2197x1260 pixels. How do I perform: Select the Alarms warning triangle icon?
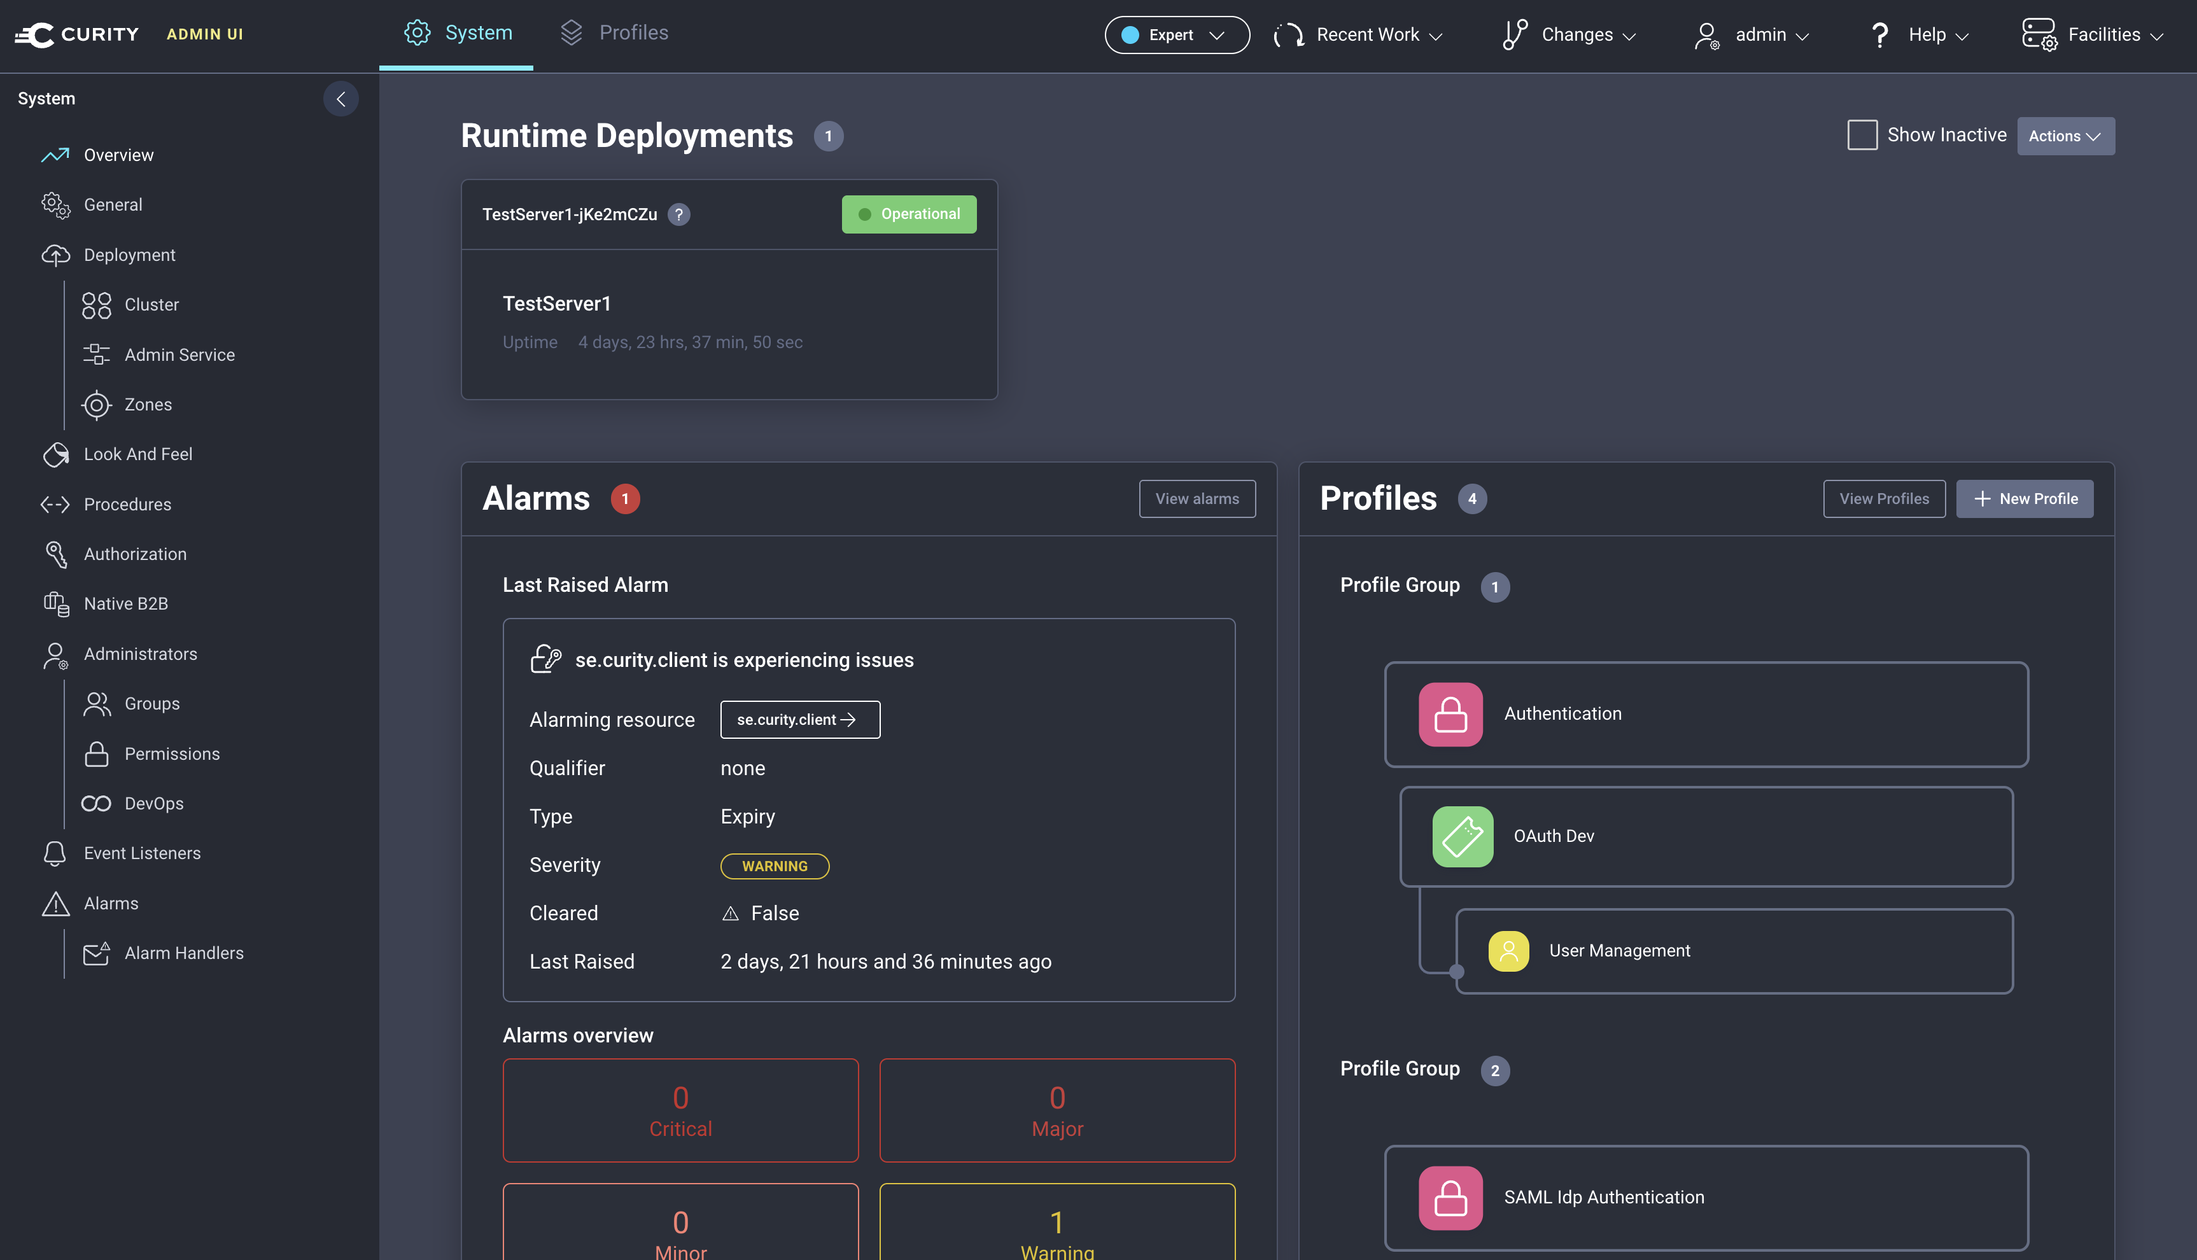pos(55,904)
